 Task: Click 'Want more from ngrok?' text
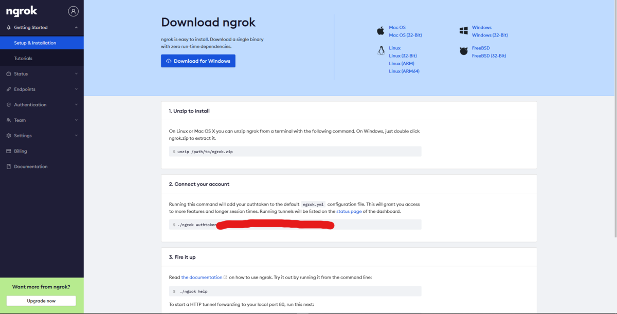pos(41,287)
